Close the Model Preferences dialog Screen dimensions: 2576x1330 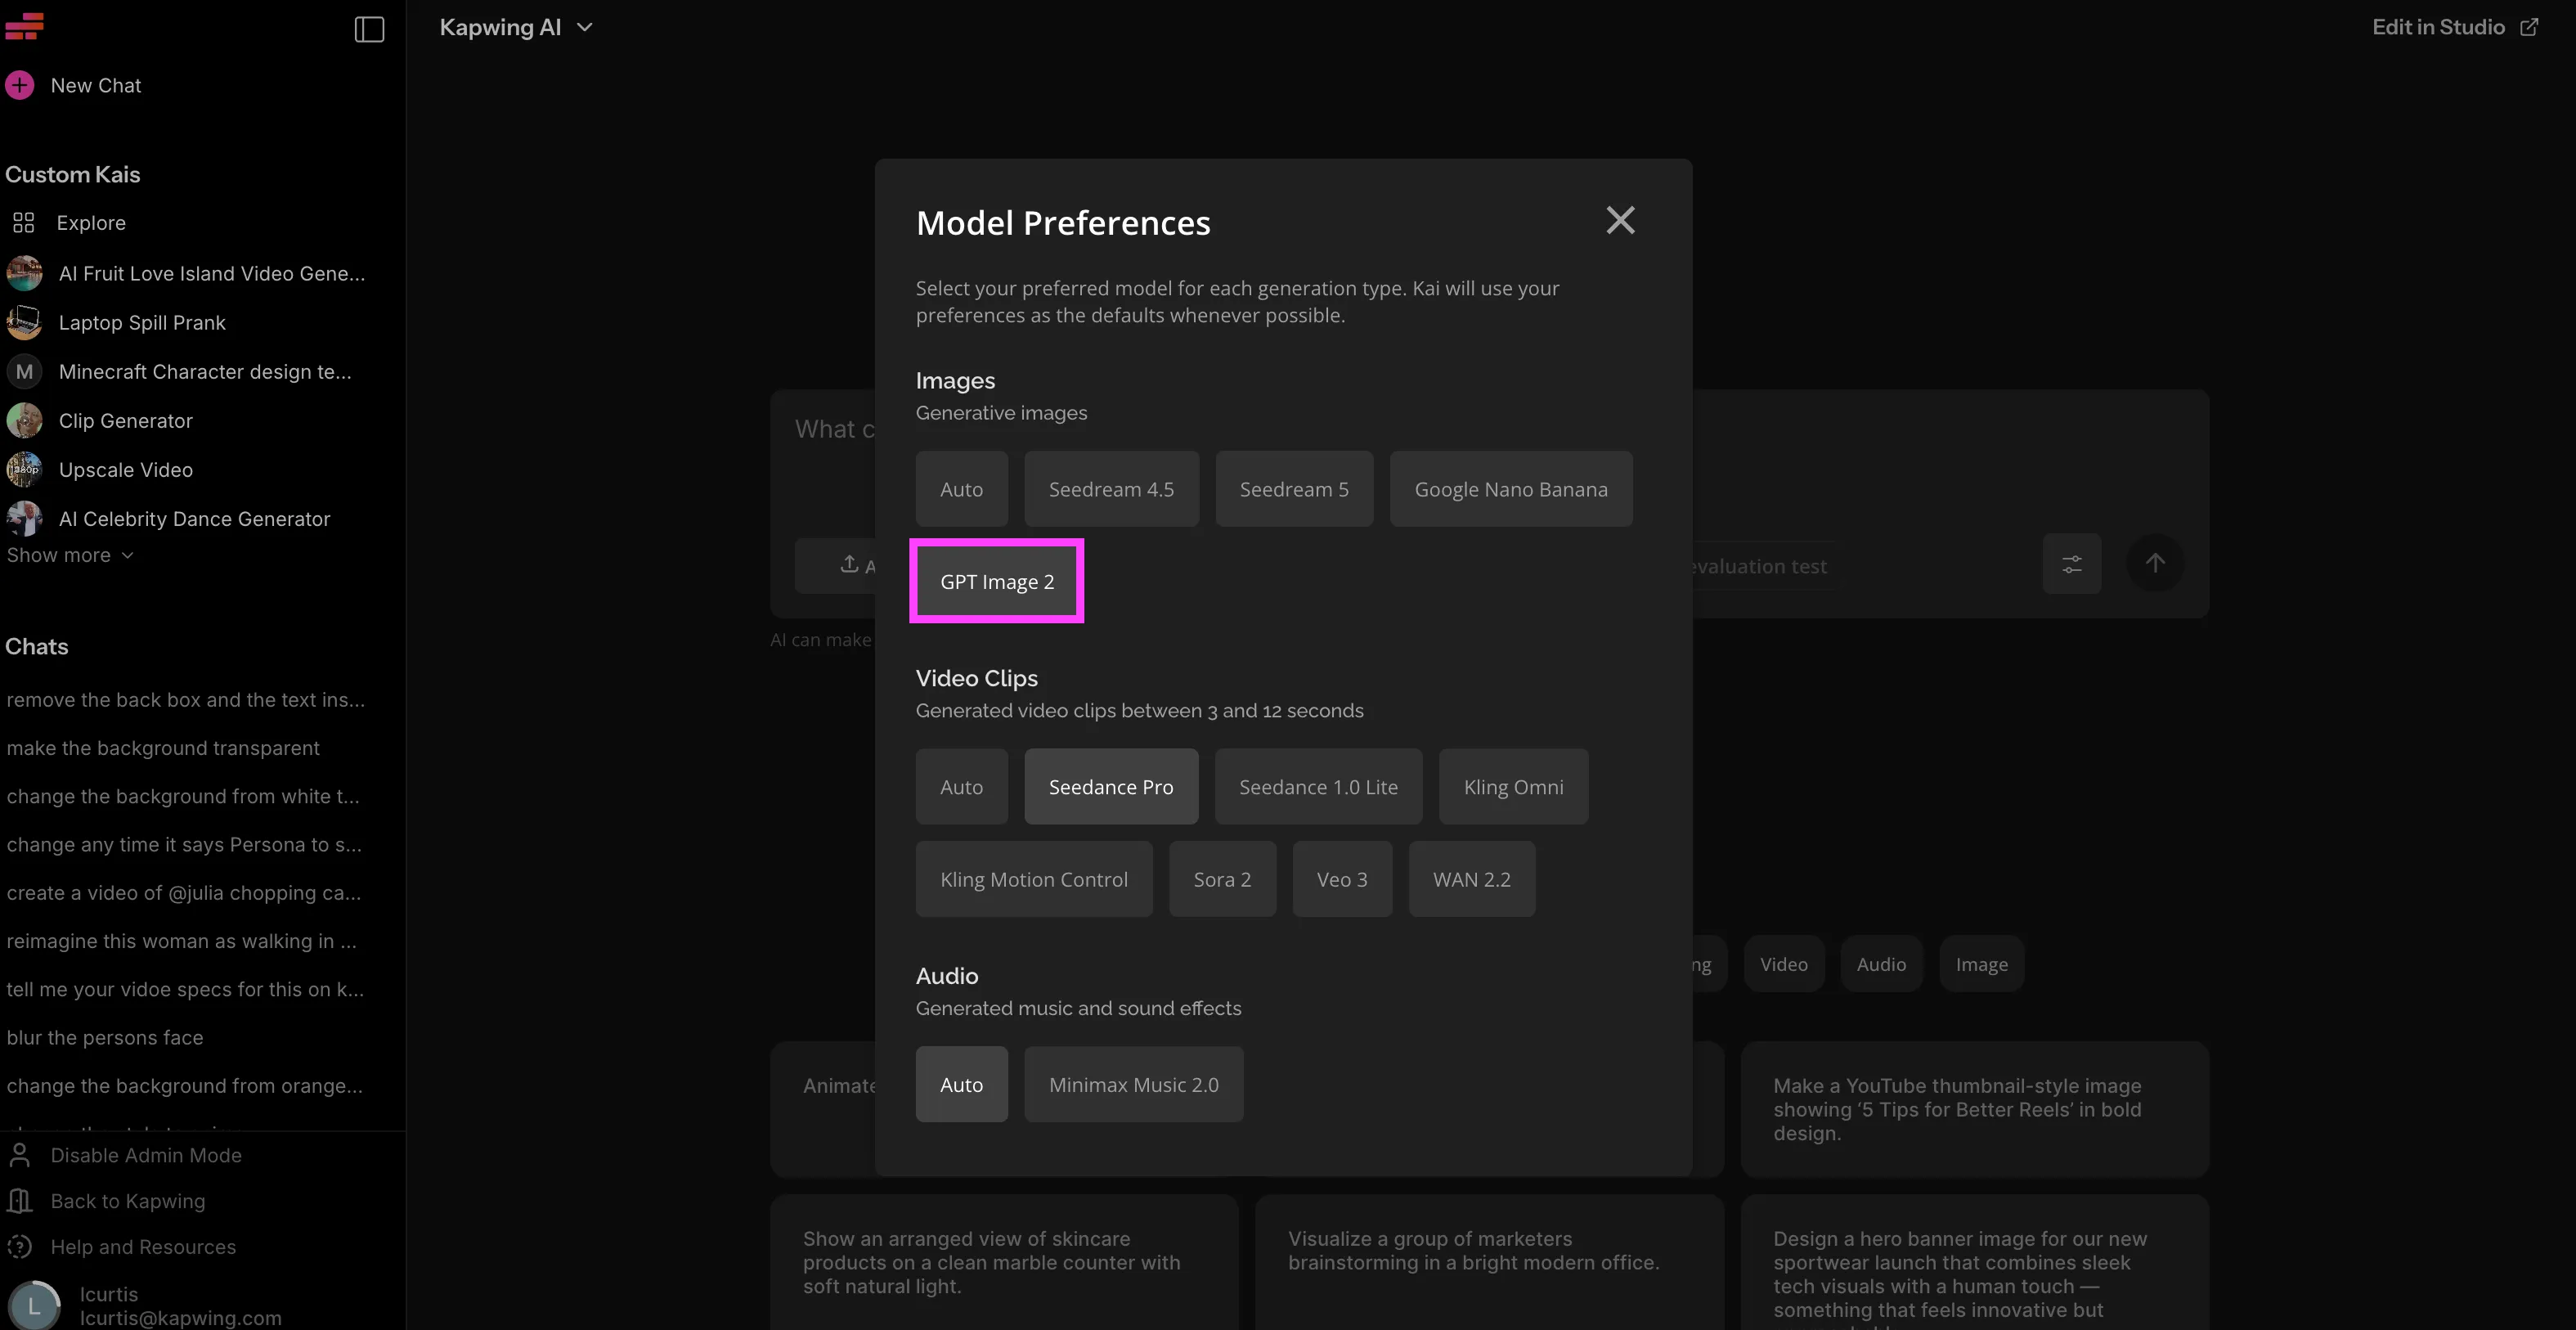(1620, 220)
